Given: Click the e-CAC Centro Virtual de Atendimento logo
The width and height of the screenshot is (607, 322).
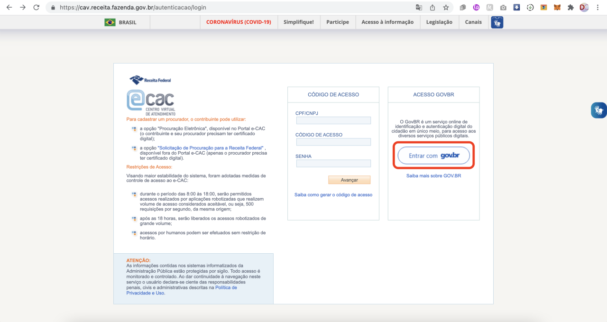Looking at the screenshot, I should tap(150, 101).
